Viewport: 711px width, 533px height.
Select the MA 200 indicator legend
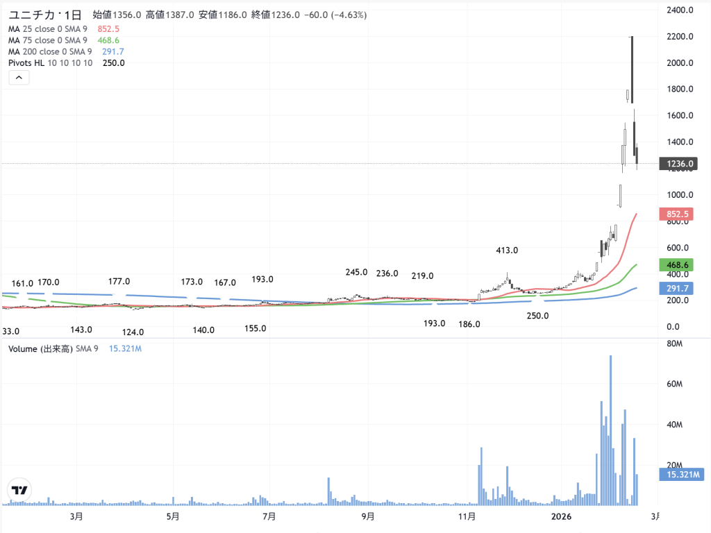coord(50,51)
